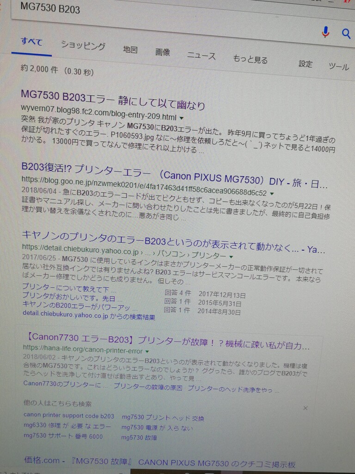This screenshot has height=474, width=355.
Task: Expand dropdown arrow next to wyvern07.blog98.fc2.com URL
Action: [x=182, y=118]
